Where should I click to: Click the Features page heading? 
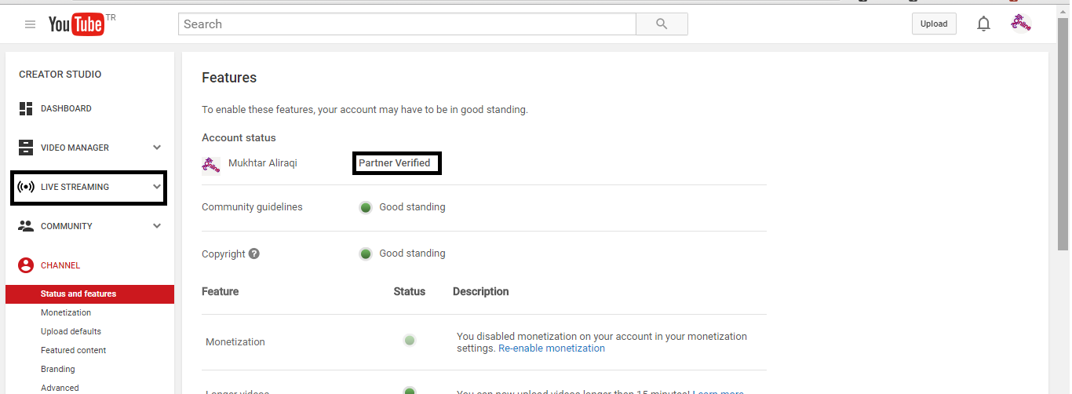tap(229, 78)
